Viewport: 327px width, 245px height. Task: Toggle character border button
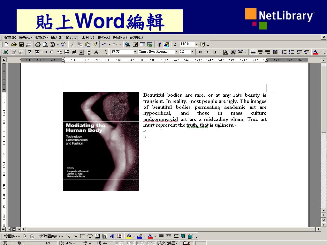coord(226,52)
